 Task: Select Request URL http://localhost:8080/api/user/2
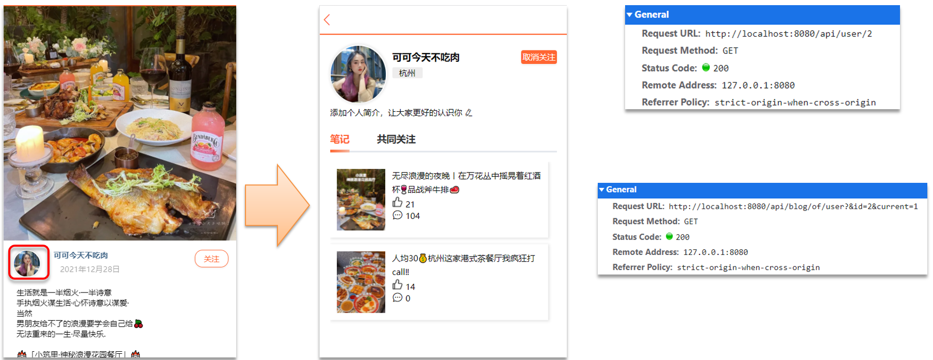[x=789, y=34]
